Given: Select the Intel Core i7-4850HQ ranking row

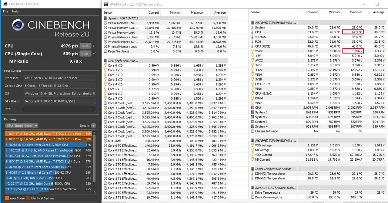Looking at the screenshot, I should [48, 172].
